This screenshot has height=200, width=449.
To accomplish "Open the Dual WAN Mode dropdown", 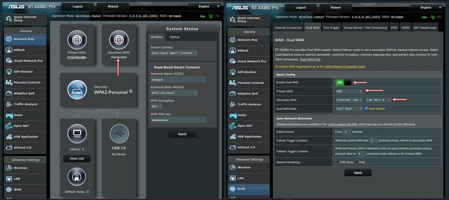I will tap(349, 109).
